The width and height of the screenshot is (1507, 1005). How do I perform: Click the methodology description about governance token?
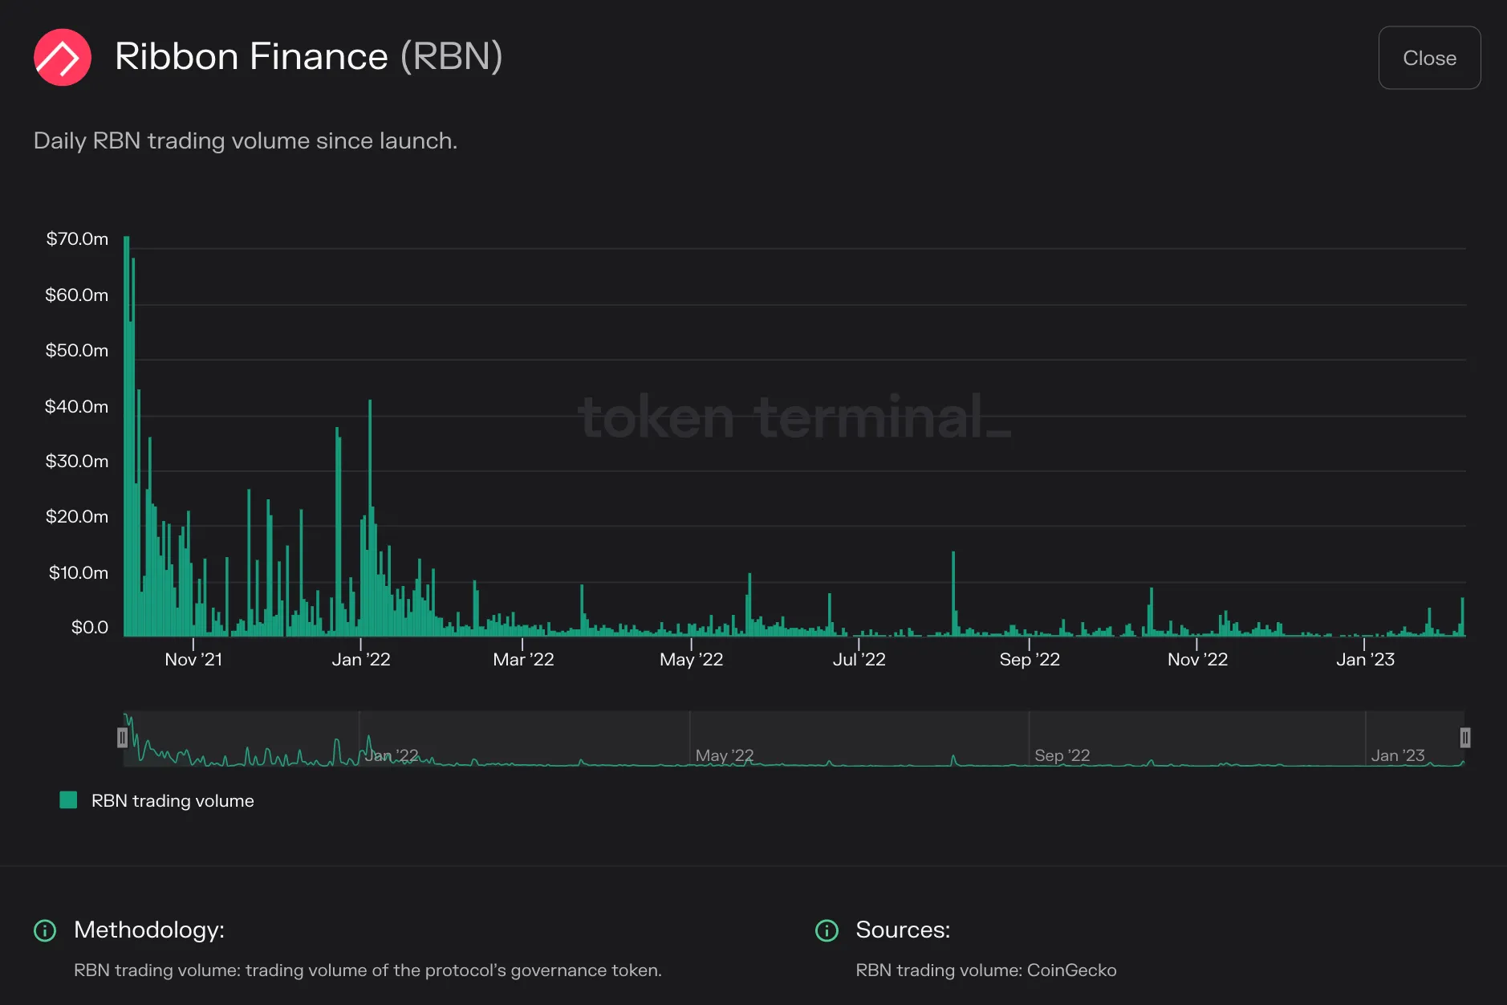[x=368, y=970]
